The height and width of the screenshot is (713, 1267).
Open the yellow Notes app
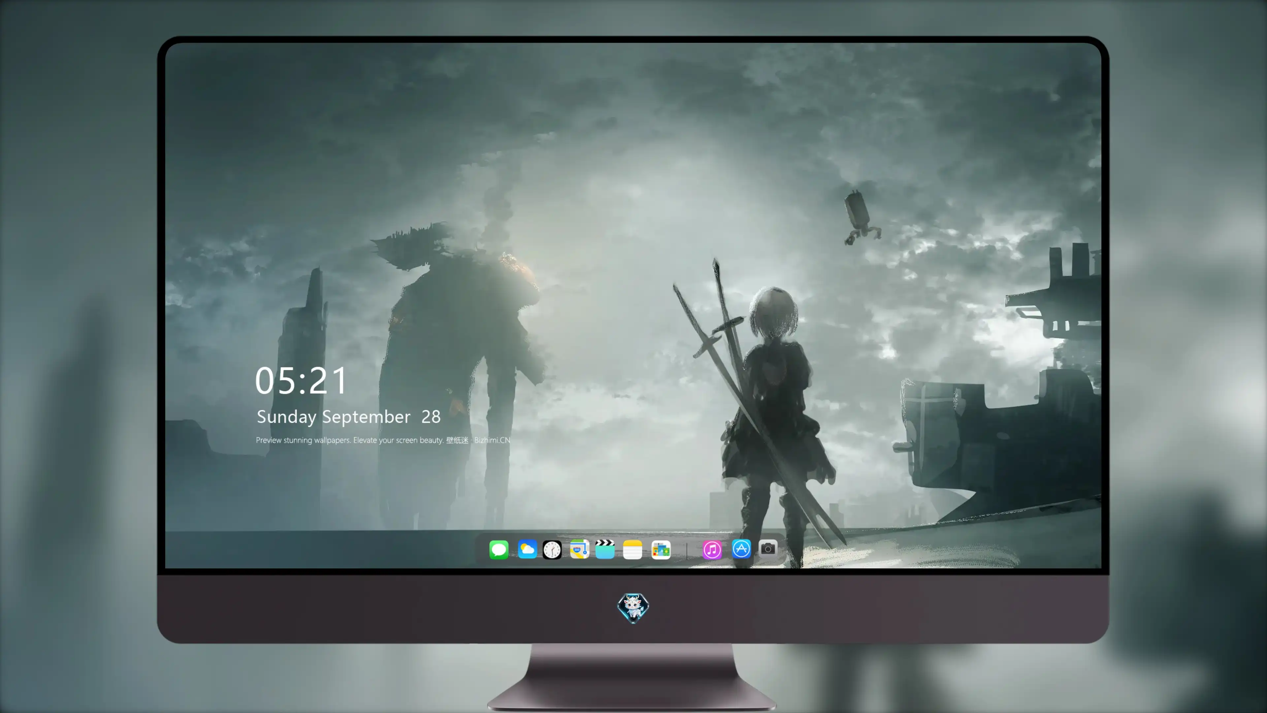(633, 550)
